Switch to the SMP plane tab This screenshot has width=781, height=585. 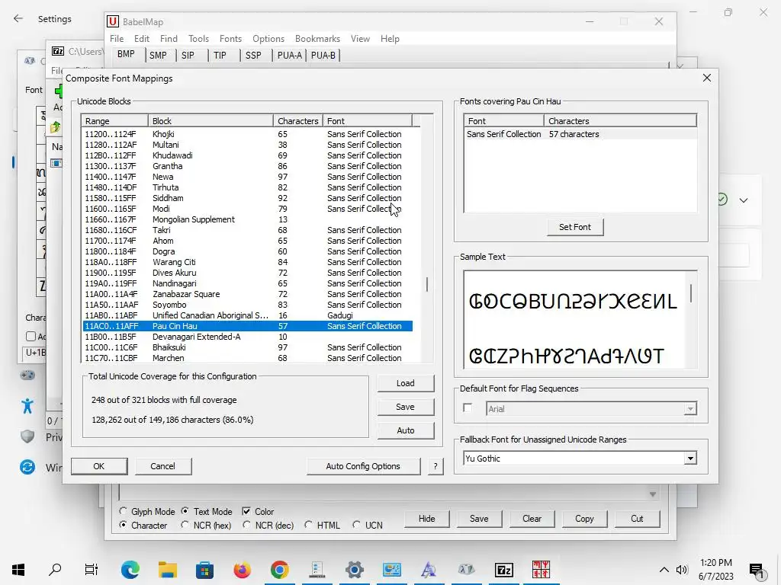pyautogui.click(x=159, y=55)
